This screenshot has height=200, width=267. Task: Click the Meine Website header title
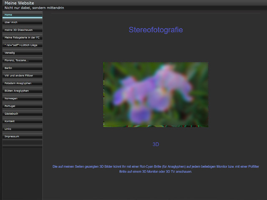pos(19,3)
